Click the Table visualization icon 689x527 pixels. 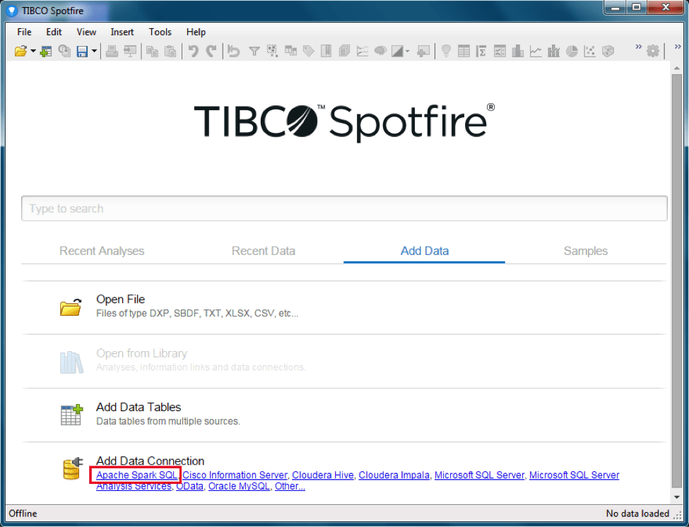click(x=464, y=52)
